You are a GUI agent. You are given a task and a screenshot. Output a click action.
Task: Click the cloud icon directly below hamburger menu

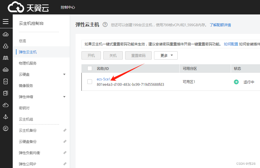[x=6, y=34]
